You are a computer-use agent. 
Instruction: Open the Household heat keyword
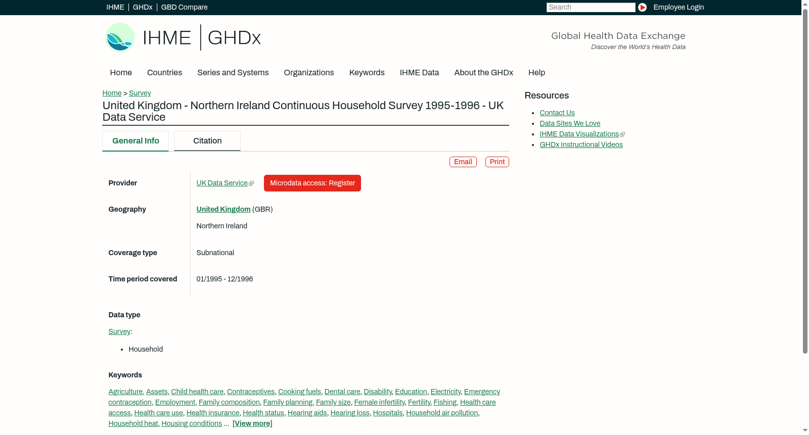(x=133, y=423)
